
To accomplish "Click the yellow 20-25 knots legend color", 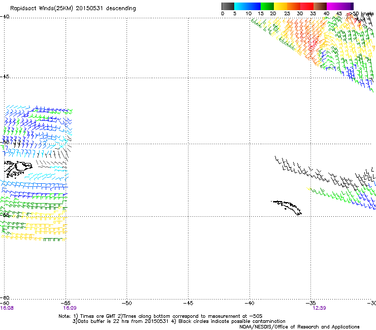I will tap(280, 6).
